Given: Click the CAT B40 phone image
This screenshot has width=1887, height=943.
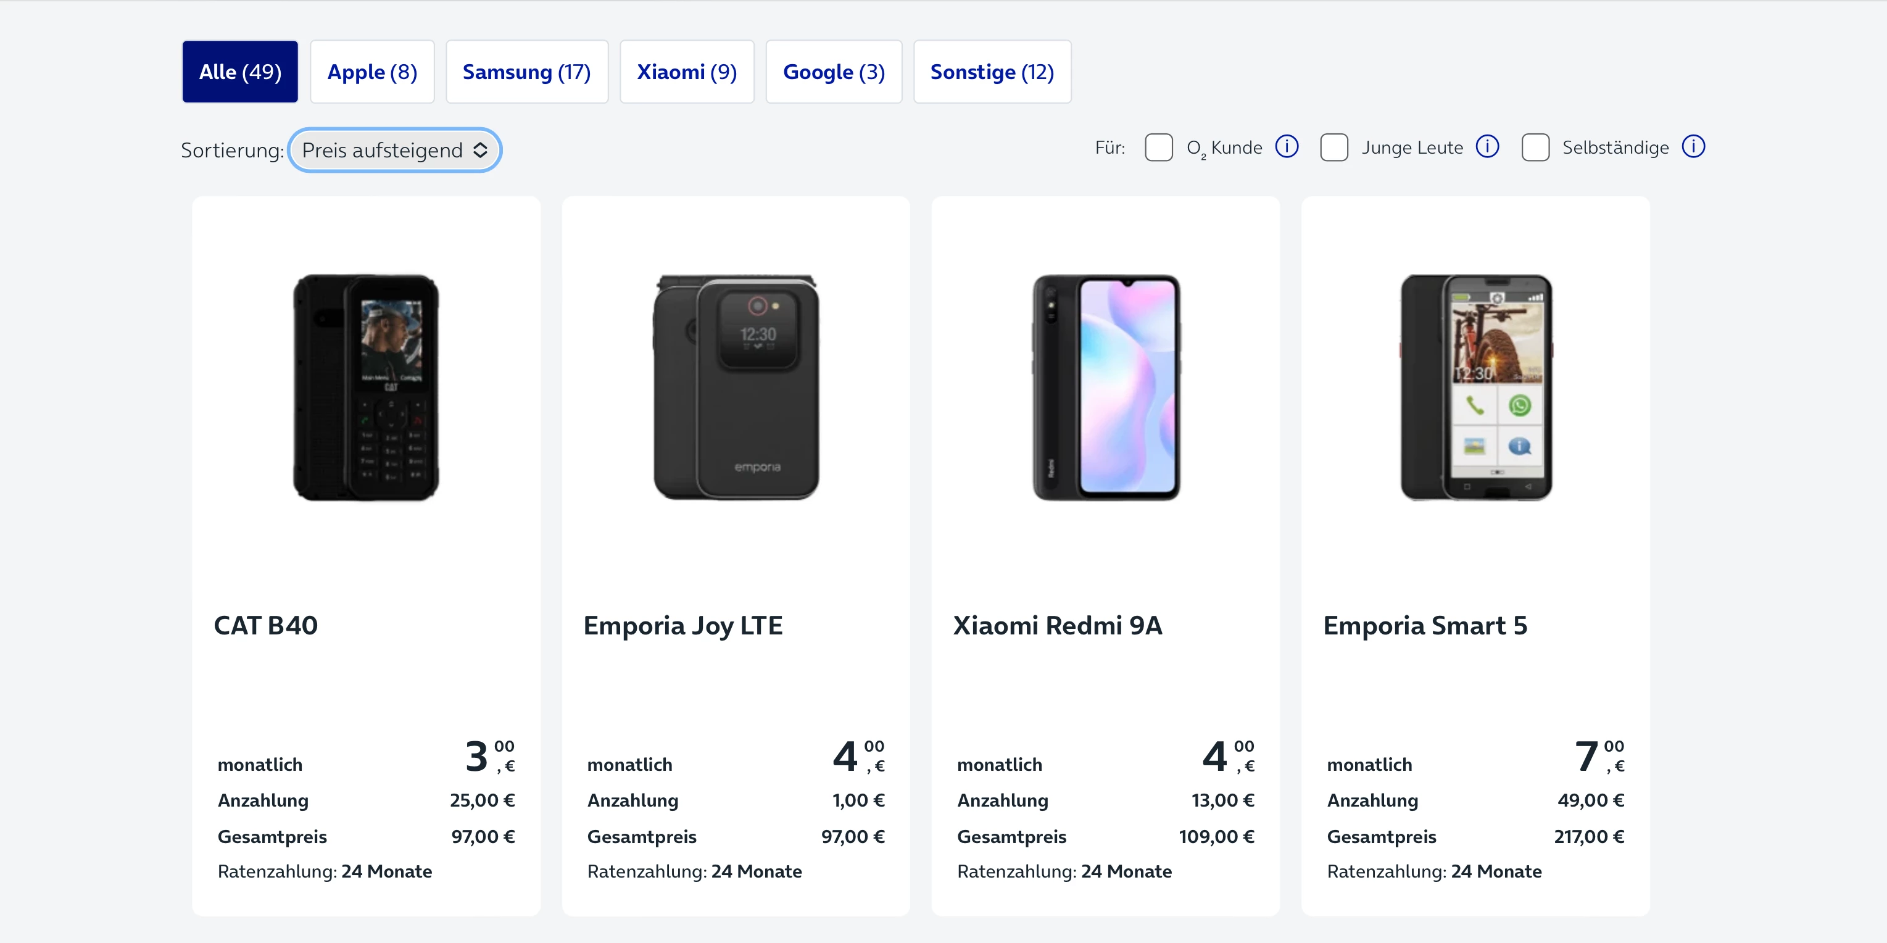Looking at the screenshot, I should point(367,388).
